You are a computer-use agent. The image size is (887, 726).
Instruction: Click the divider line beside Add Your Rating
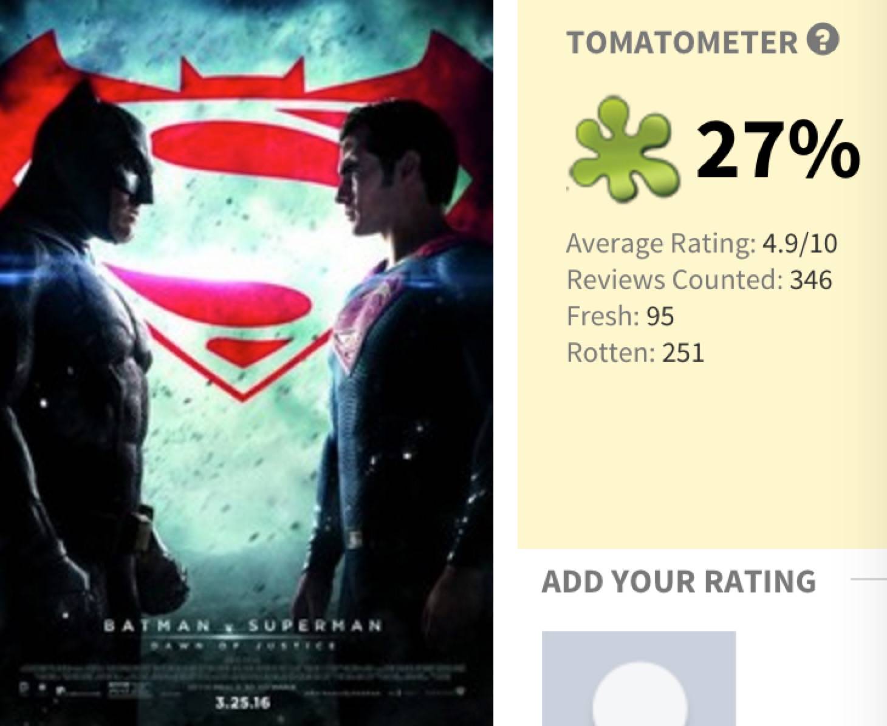(869, 579)
